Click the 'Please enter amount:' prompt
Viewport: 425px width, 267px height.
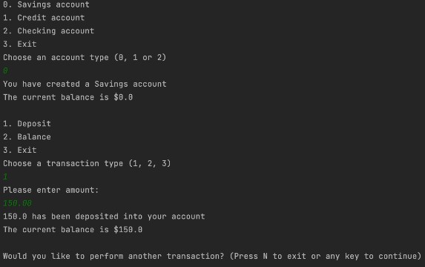51,190
